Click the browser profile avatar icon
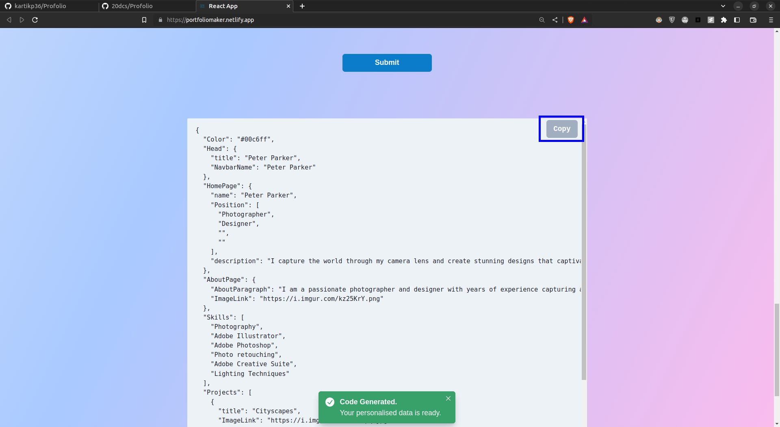The height and width of the screenshot is (427, 780). (x=659, y=19)
